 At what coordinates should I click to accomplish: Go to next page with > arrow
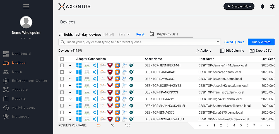[261, 125]
